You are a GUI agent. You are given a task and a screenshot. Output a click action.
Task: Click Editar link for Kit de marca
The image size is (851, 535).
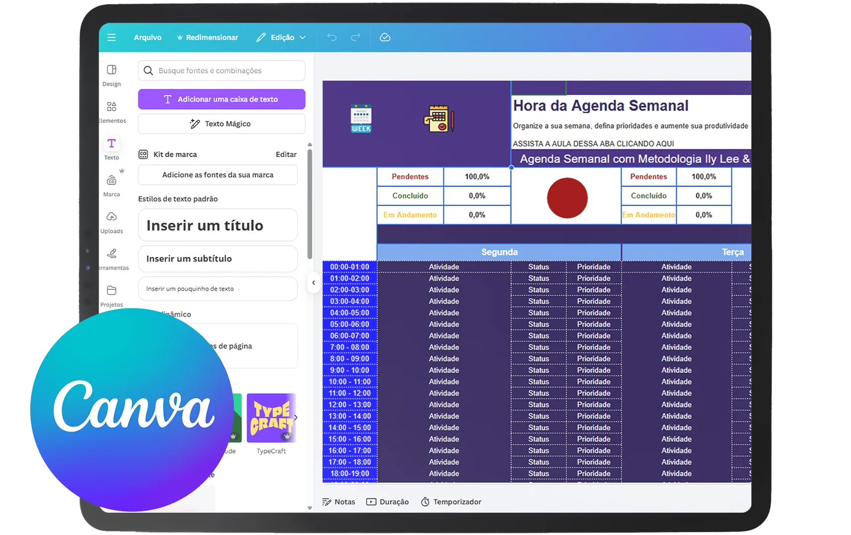[x=286, y=155]
